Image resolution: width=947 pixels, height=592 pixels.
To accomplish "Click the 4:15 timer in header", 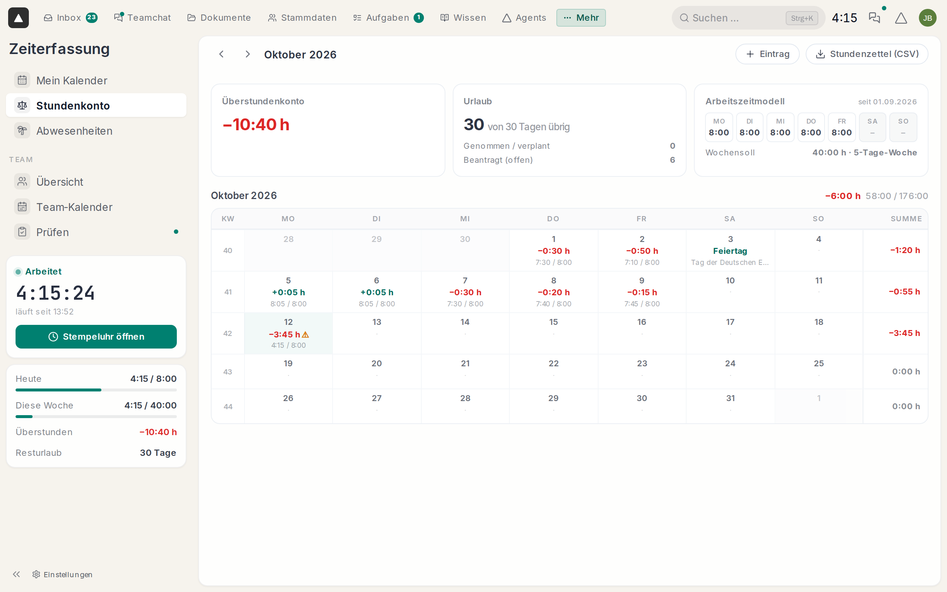I will [844, 18].
